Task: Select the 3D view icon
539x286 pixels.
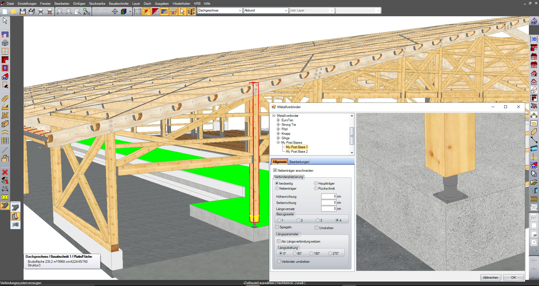Action: (534, 39)
